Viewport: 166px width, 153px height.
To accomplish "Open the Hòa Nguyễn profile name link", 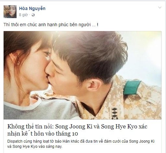I will 32,8.
